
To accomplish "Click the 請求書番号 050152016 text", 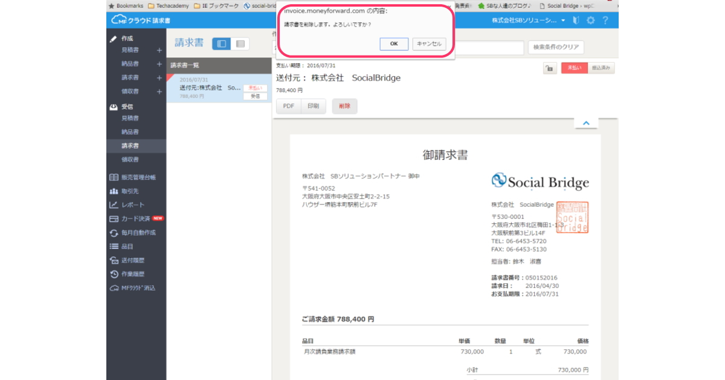I will (524, 277).
